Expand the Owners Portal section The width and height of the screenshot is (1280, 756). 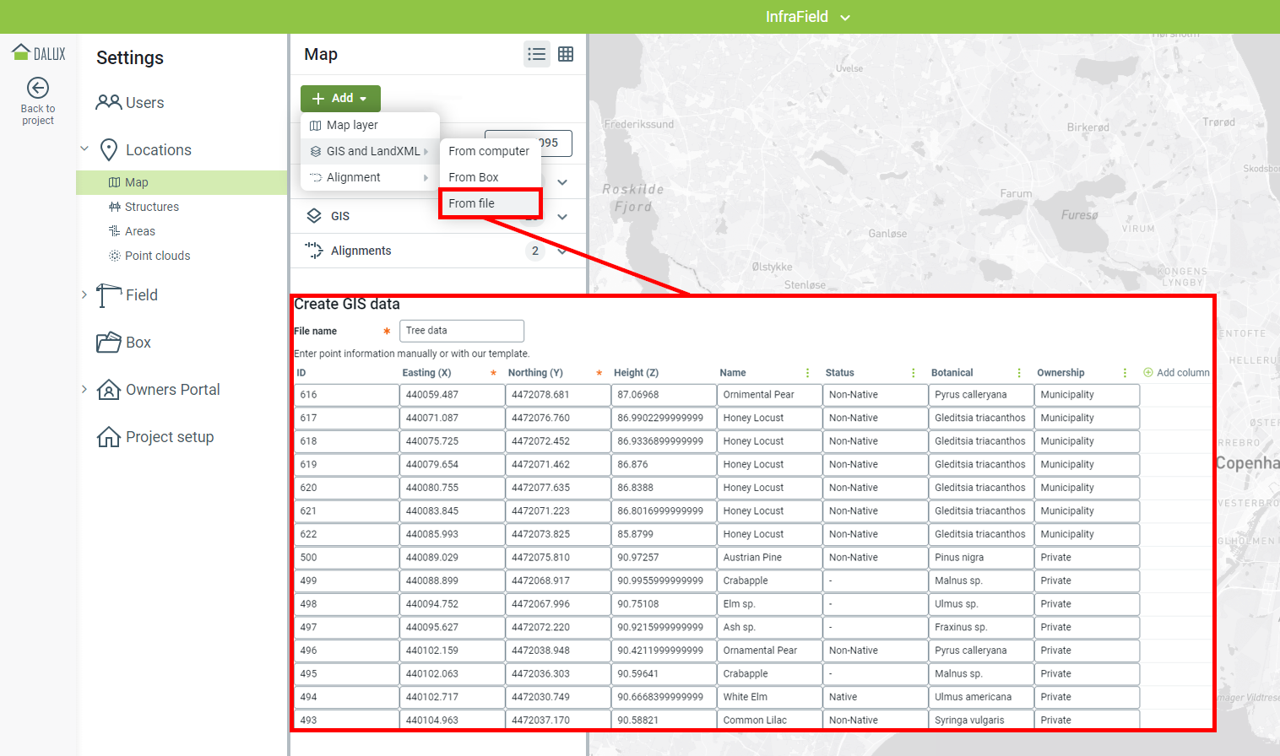tap(84, 389)
